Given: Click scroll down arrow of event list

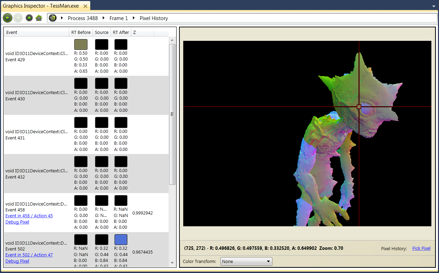Looking at the screenshot, I should (172, 263).
